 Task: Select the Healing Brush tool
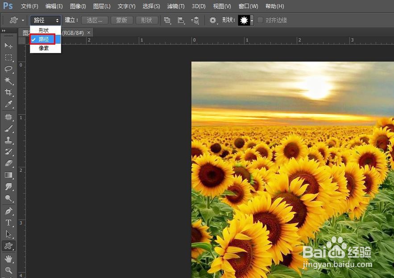[x=8, y=117]
